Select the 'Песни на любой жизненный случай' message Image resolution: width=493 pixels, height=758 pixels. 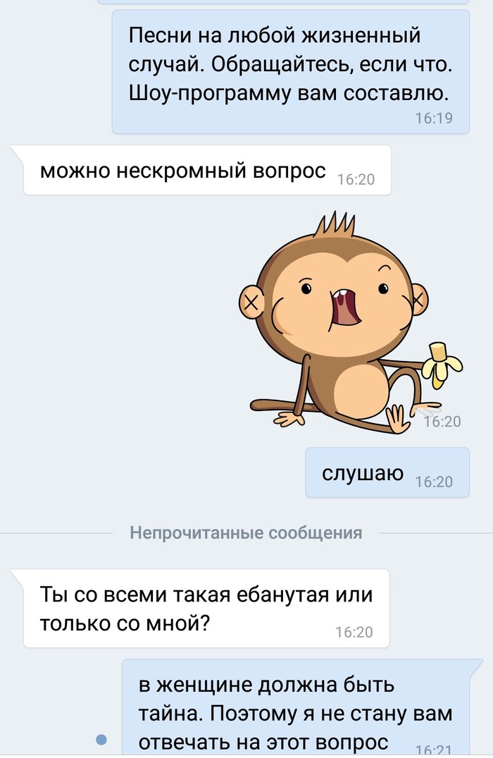pyautogui.click(x=291, y=71)
